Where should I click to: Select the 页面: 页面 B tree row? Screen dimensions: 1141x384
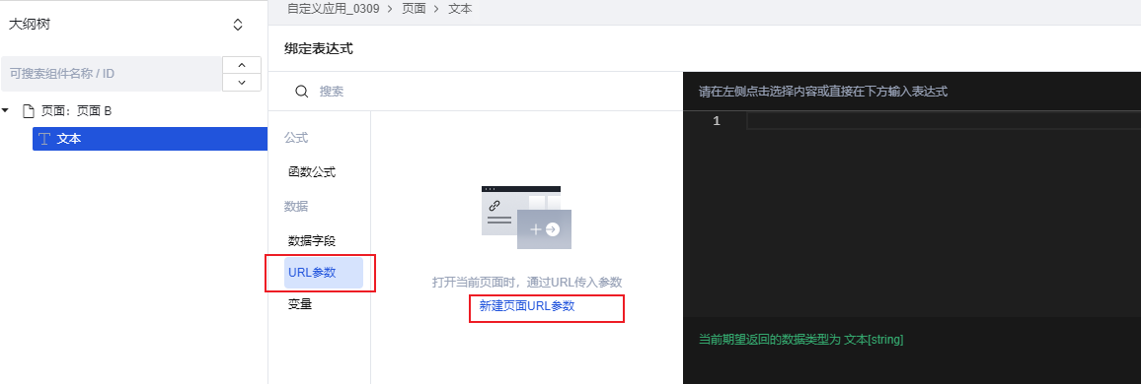(134, 111)
